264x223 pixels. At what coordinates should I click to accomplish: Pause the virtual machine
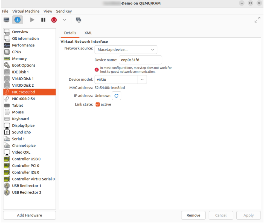[x=43, y=19]
